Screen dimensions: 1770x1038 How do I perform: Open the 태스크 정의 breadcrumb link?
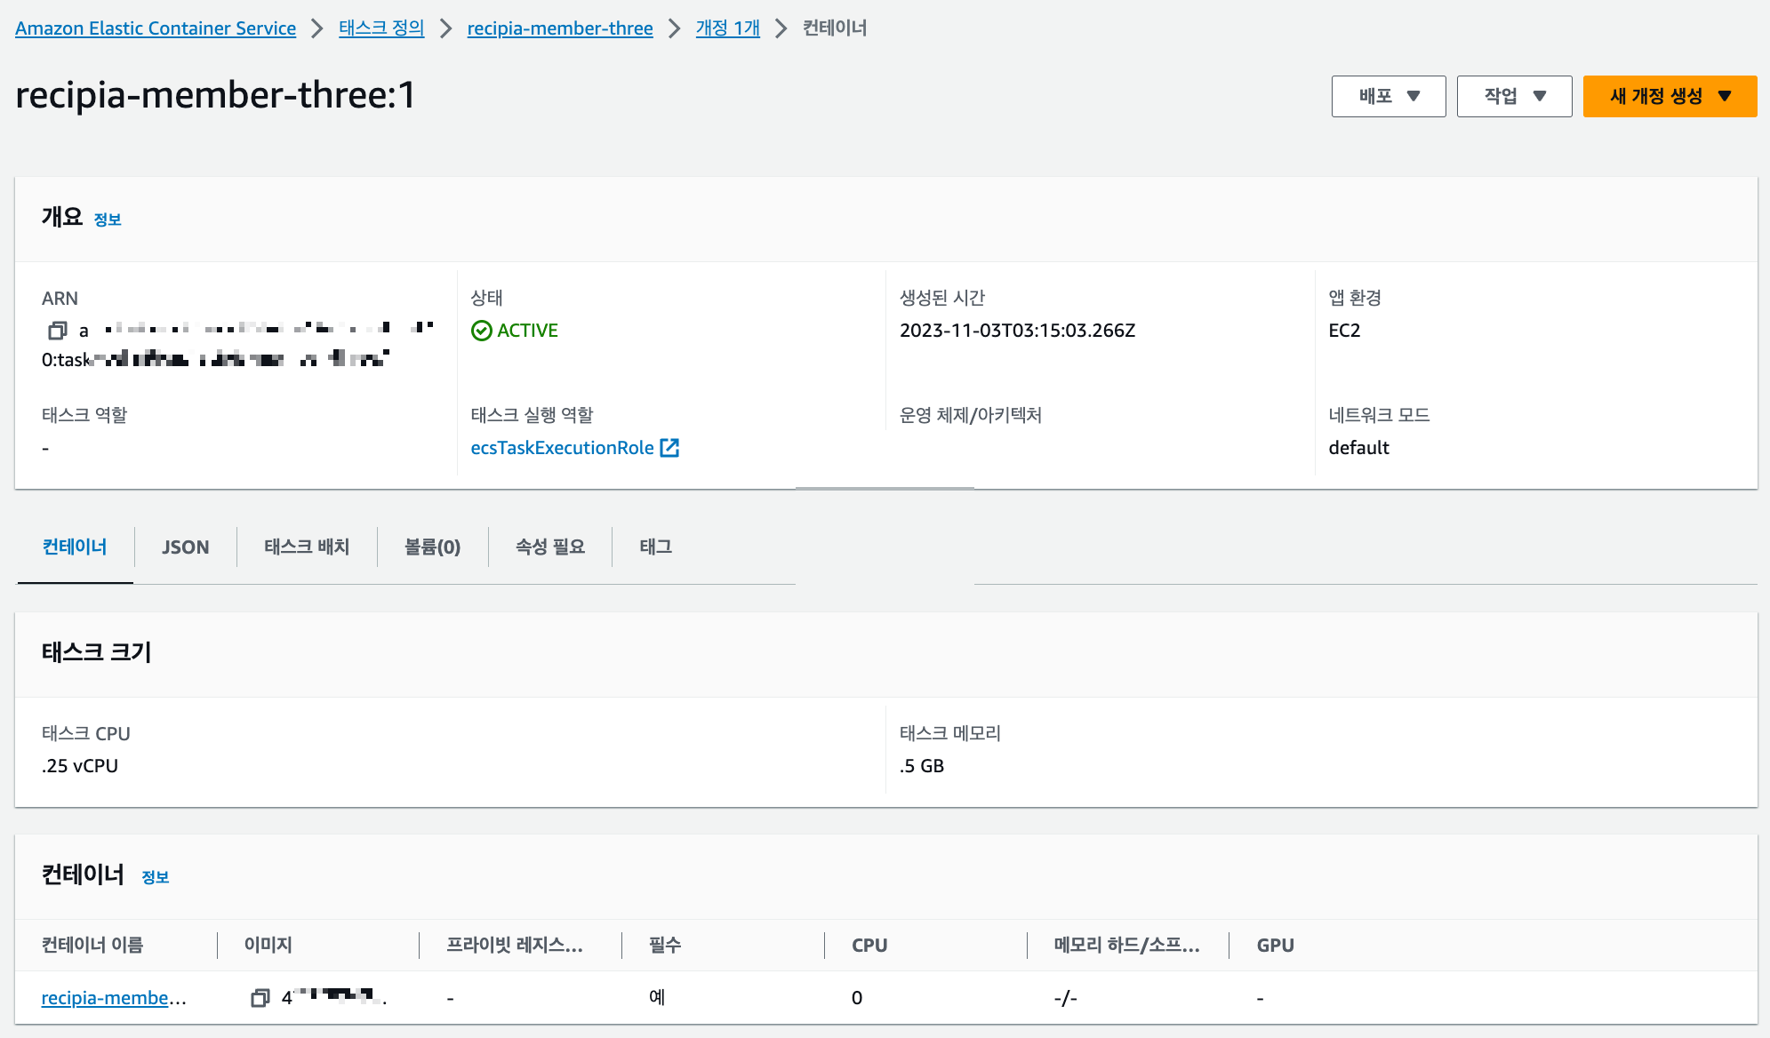pos(381,28)
